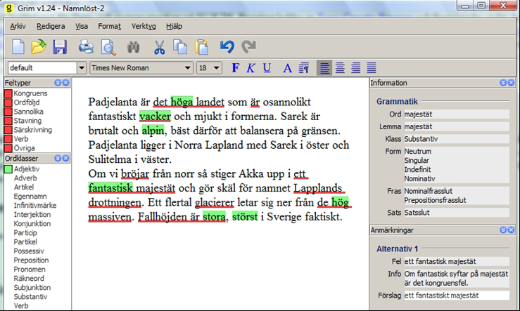Select the Interjektion word class

pos(32,214)
